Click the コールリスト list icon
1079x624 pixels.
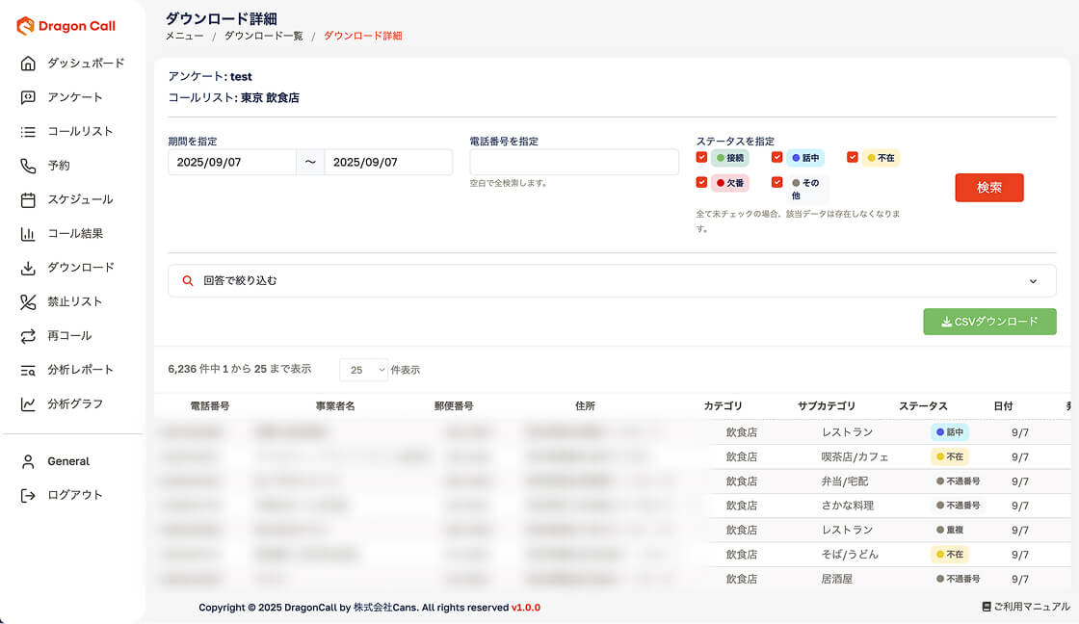pos(28,132)
